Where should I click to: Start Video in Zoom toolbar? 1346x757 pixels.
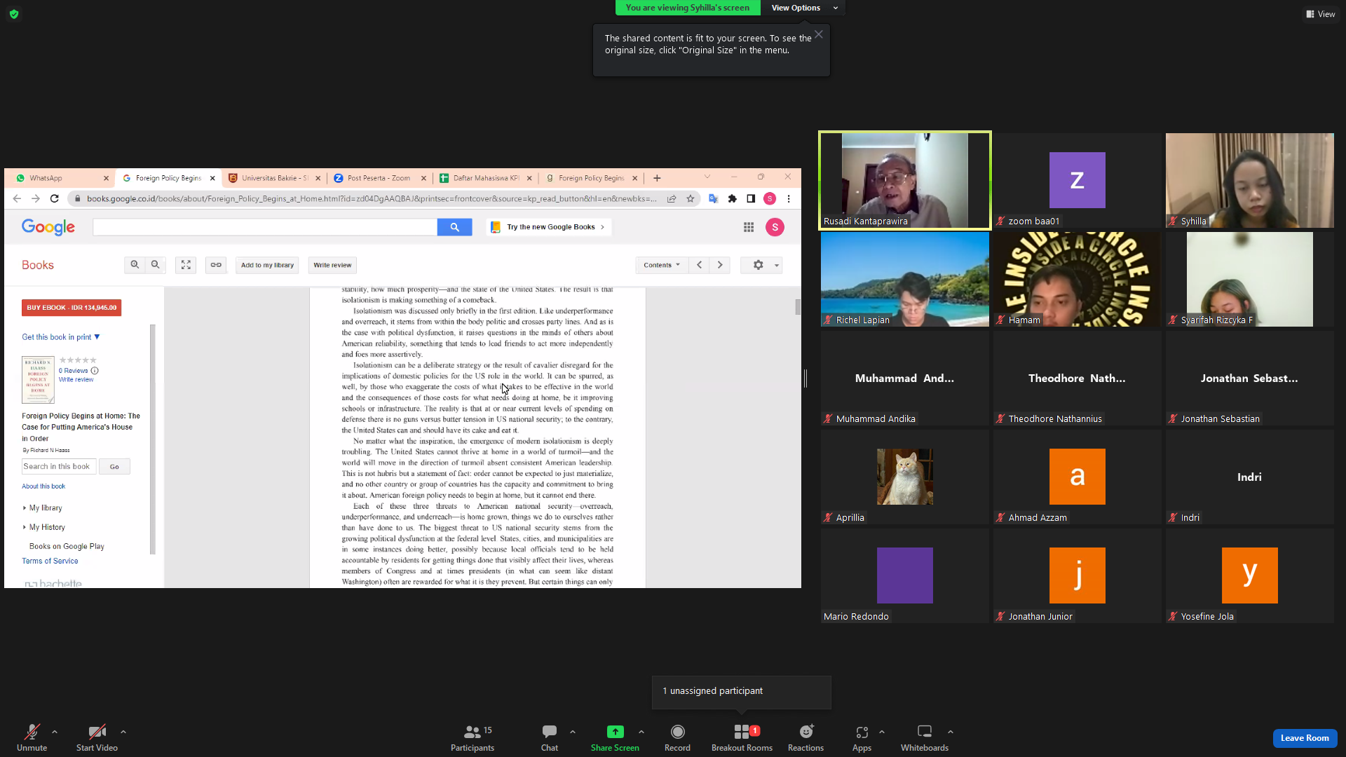97,737
